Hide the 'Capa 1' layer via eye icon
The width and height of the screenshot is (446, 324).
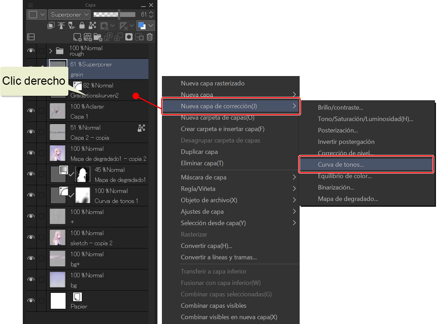point(31,111)
